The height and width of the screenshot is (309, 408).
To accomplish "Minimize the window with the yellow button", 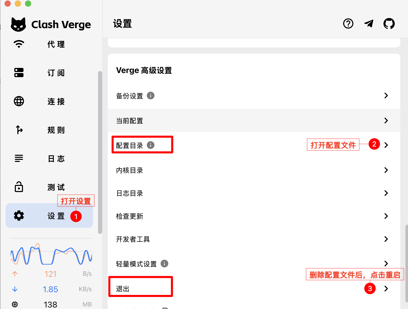I will tap(18, 3).
